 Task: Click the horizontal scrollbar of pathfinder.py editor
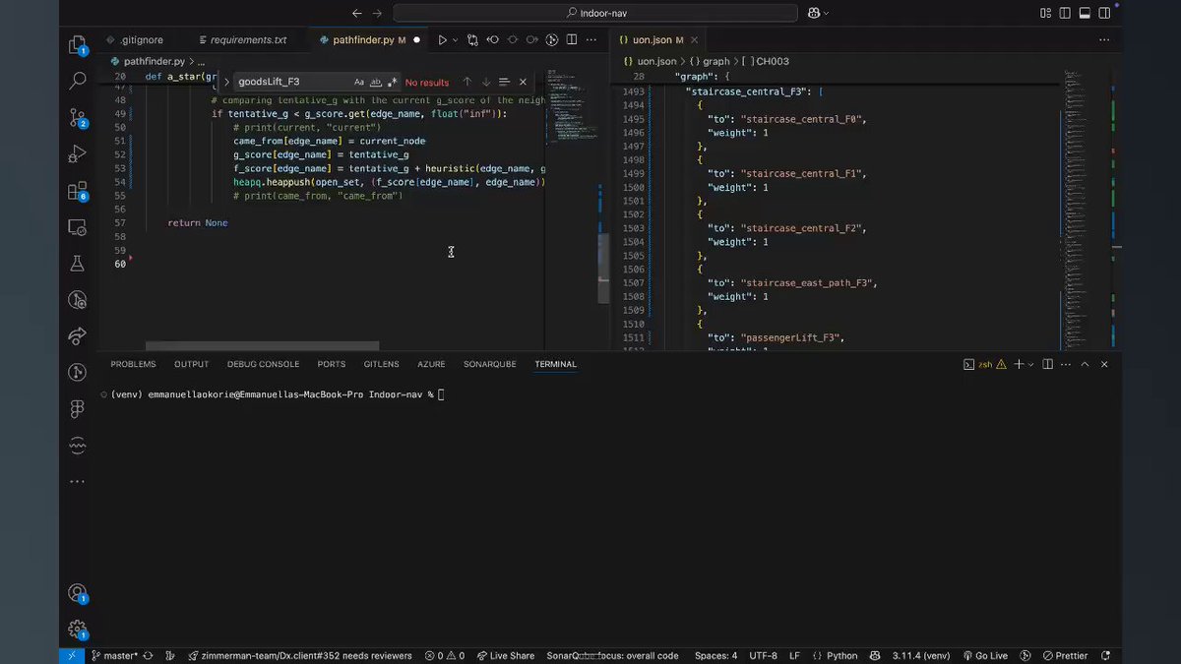coord(262,346)
